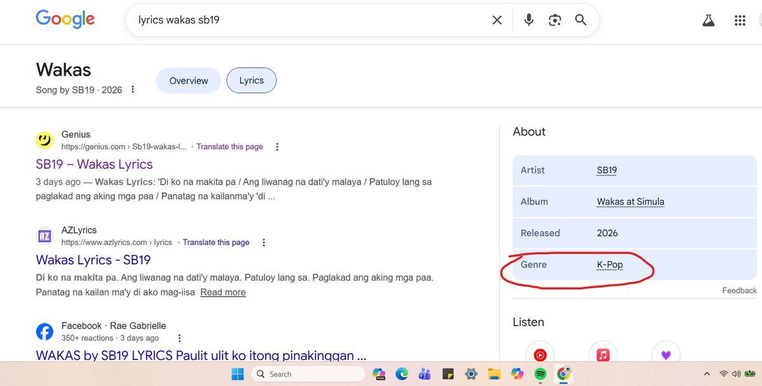Open Google Lens image search icon
The width and height of the screenshot is (762, 386).
[555, 20]
